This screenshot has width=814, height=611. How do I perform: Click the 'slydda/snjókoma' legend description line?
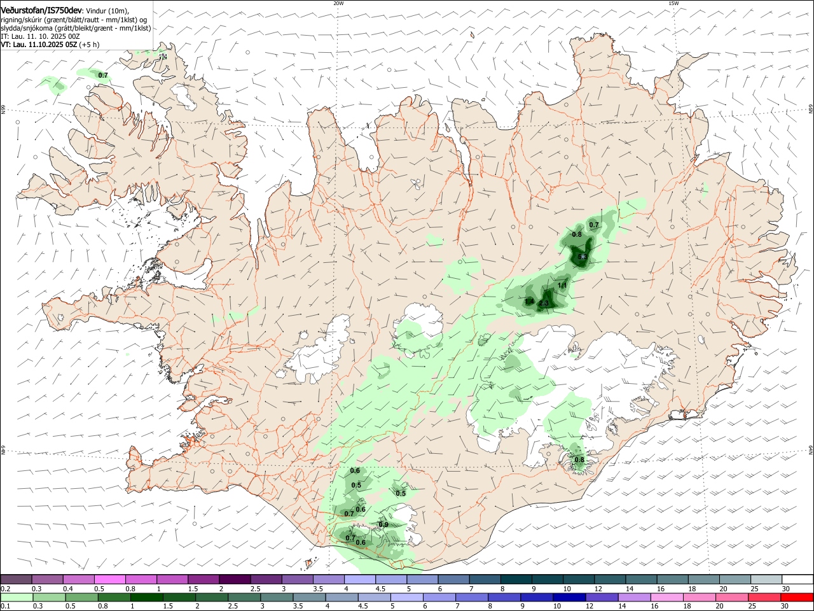[x=76, y=28]
